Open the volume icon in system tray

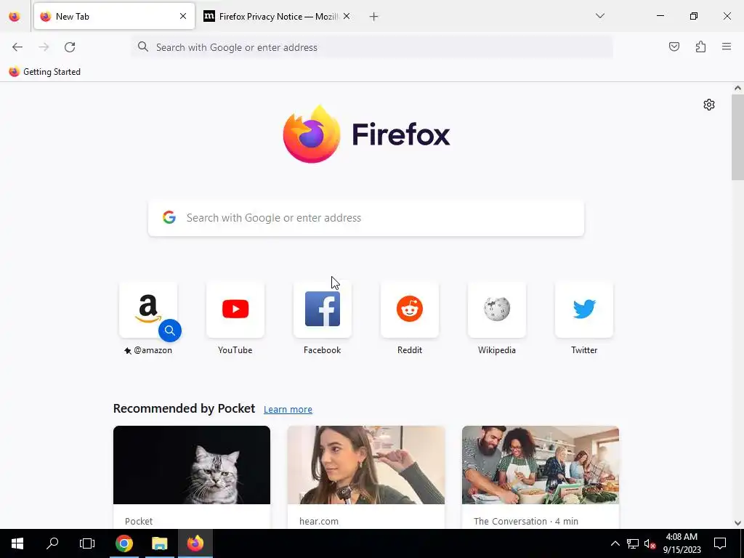pyautogui.click(x=650, y=543)
